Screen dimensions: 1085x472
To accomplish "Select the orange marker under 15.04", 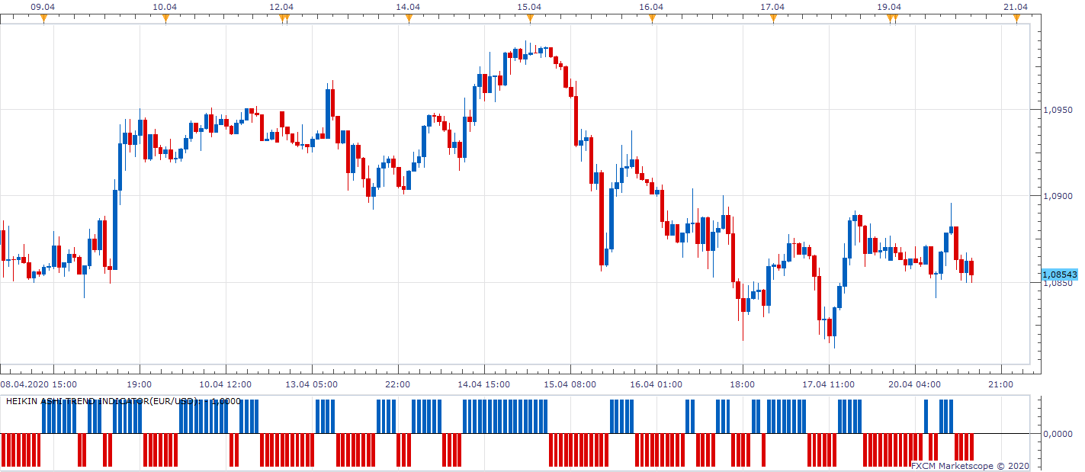I will click(x=530, y=19).
